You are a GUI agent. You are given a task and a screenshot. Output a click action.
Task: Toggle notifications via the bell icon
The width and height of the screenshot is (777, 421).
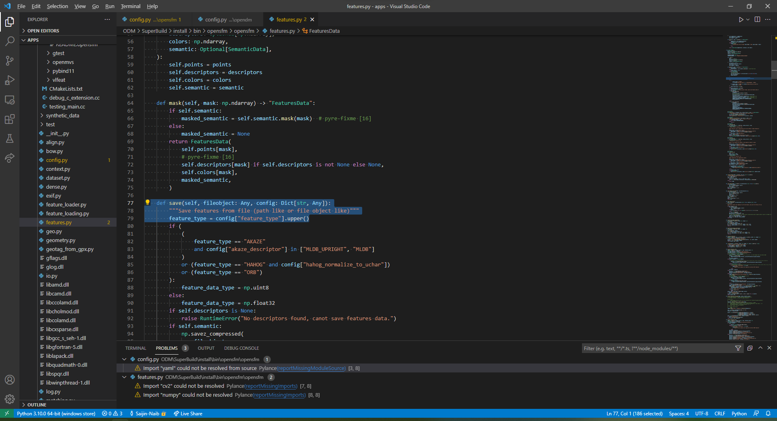tap(769, 413)
